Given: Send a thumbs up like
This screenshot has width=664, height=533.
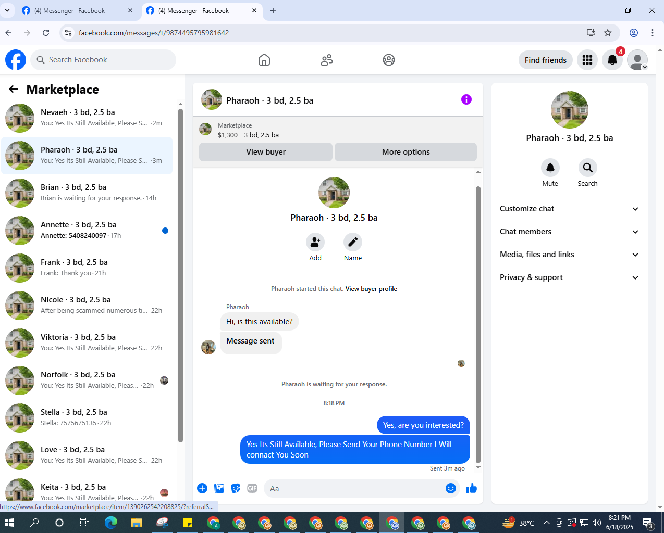Looking at the screenshot, I should 472,488.
